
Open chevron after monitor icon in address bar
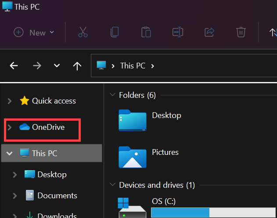pyautogui.click(x=113, y=66)
